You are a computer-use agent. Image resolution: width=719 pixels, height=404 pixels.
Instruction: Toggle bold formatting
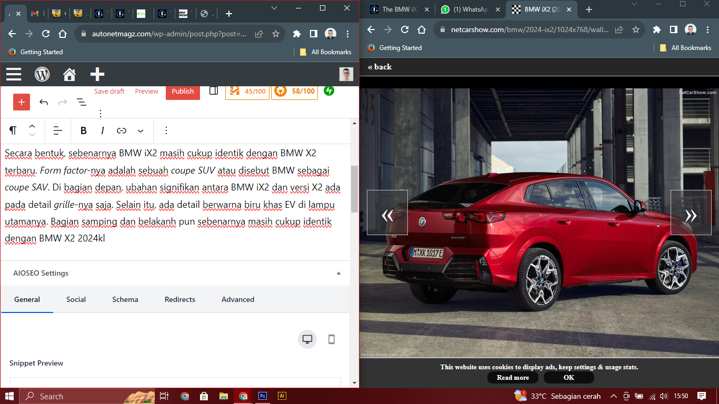(83, 130)
